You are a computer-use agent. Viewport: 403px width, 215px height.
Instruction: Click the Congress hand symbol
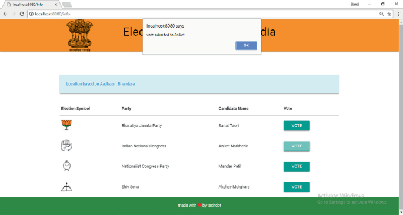point(66,146)
